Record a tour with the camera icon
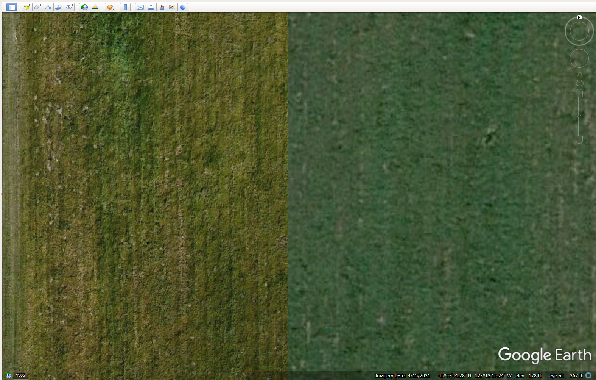 pos(69,7)
